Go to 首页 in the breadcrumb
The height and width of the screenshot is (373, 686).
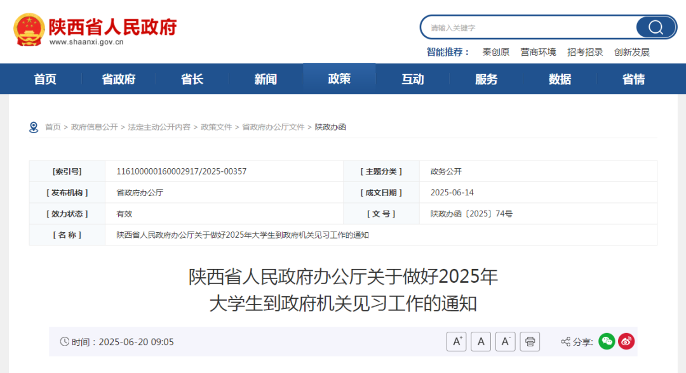[x=53, y=127]
